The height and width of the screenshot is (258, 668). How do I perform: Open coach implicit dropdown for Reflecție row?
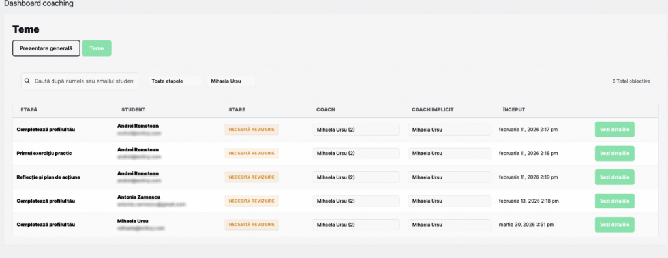[x=449, y=177]
